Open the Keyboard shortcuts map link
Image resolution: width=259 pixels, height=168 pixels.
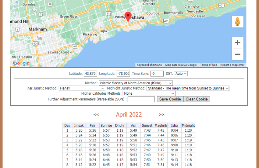point(149,65)
